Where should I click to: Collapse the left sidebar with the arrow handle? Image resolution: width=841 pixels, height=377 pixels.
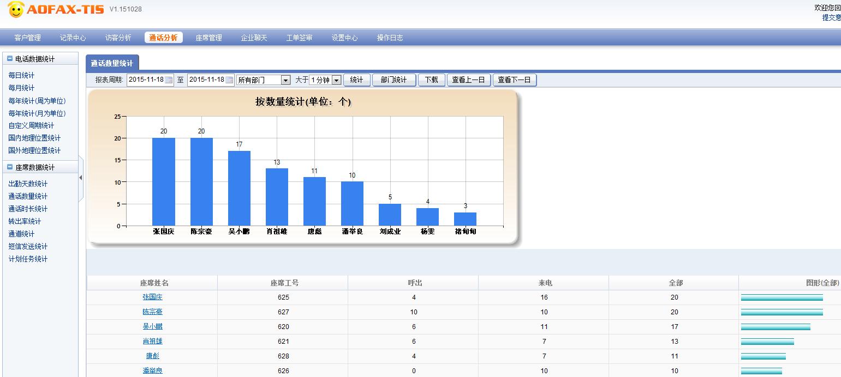(x=81, y=178)
